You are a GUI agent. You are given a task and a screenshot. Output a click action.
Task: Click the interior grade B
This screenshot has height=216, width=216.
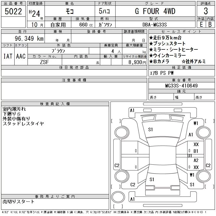[x=210, y=24]
